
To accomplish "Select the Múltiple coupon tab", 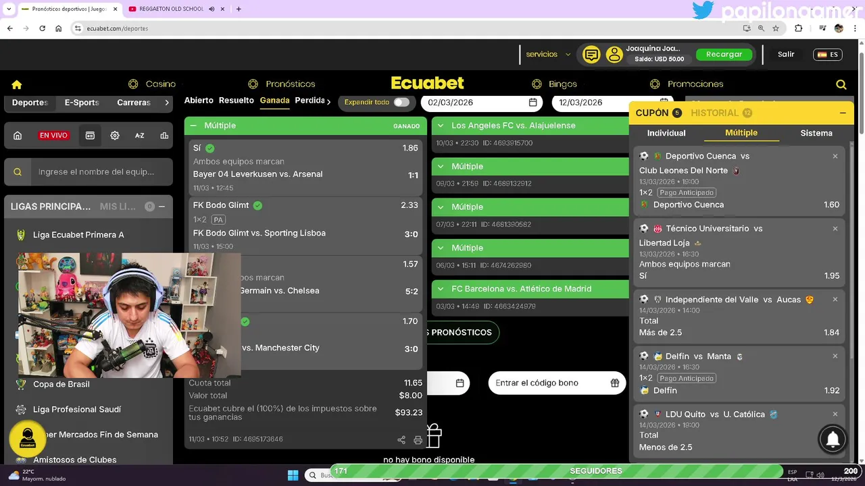I will point(741,133).
